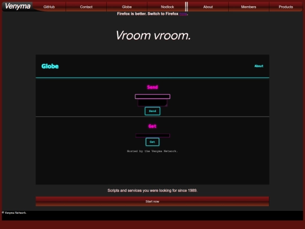Click the cyan Get button
The image size is (305, 229).
[152, 142]
